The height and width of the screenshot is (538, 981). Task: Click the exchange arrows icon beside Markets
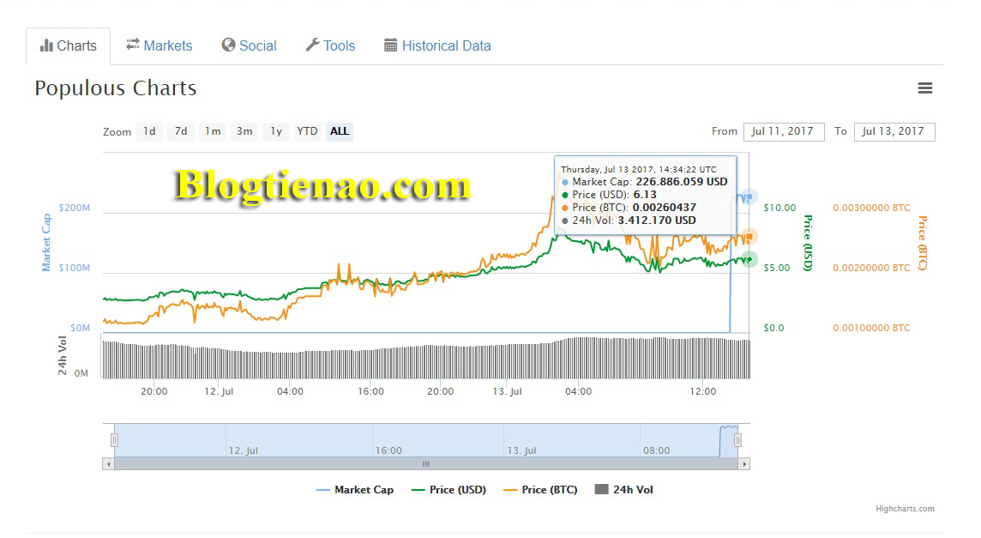click(x=133, y=45)
